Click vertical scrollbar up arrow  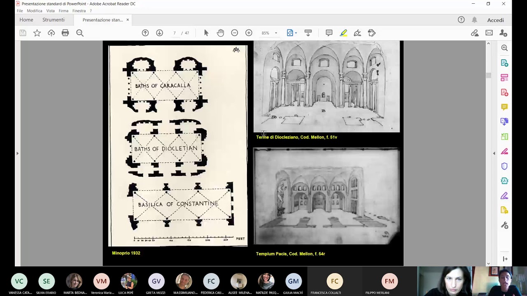488,43
